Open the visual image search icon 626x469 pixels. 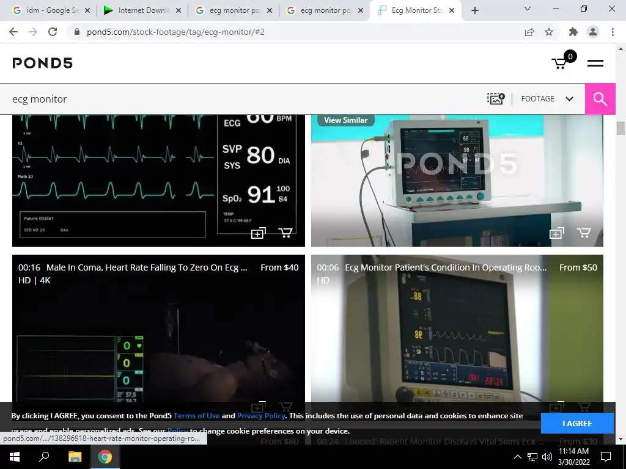495,98
